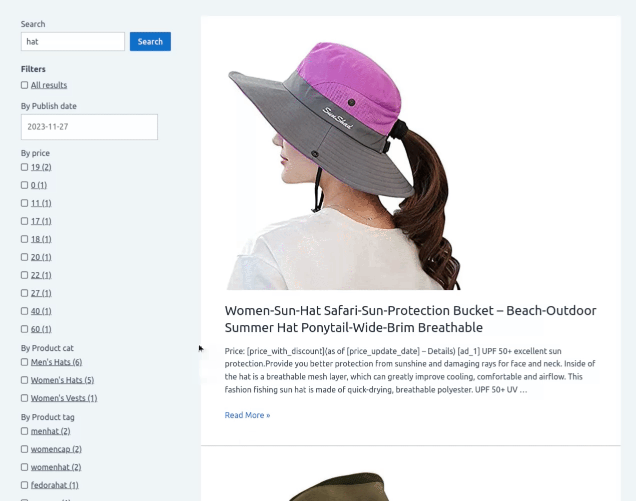Check the price 19 (2) checkbox
636x501 pixels.
tap(25, 167)
